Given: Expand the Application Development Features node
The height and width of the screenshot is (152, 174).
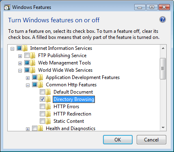Looking at the screenshot, I should [28, 78].
